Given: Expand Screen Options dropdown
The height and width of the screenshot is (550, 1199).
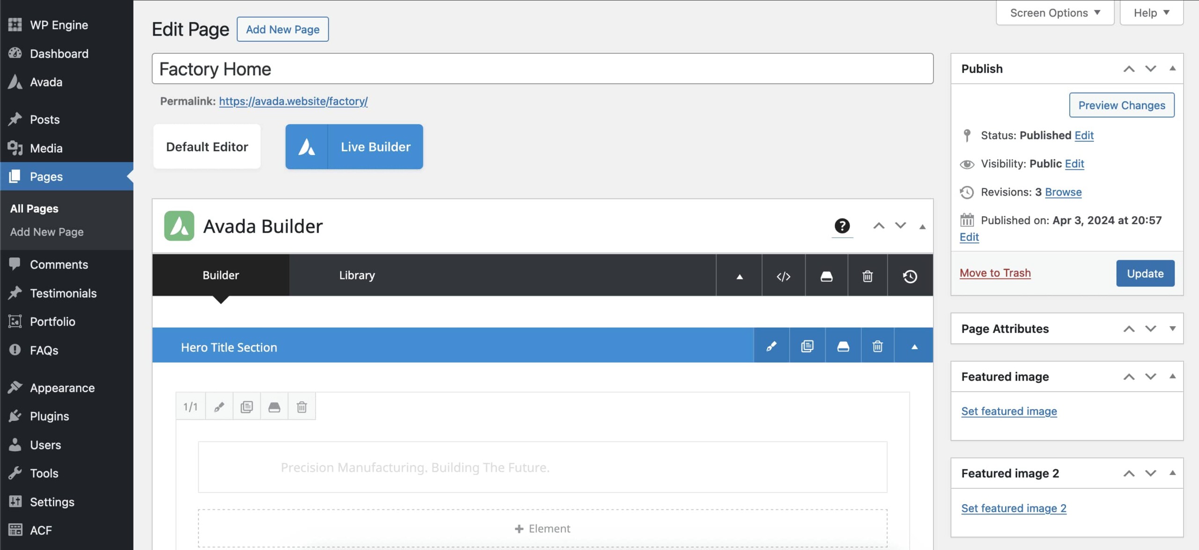Looking at the screenshot, I should (1055, 13).
